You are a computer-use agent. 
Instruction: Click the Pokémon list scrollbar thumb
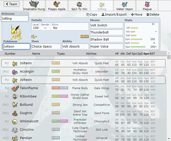(169, 57)
